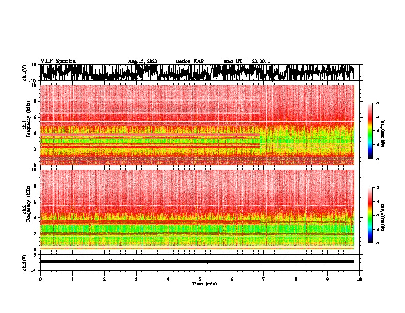Click the color scale bar beside ch.2 spectrogram
This screenshot has height=313, width=405.
click(370, 215)
